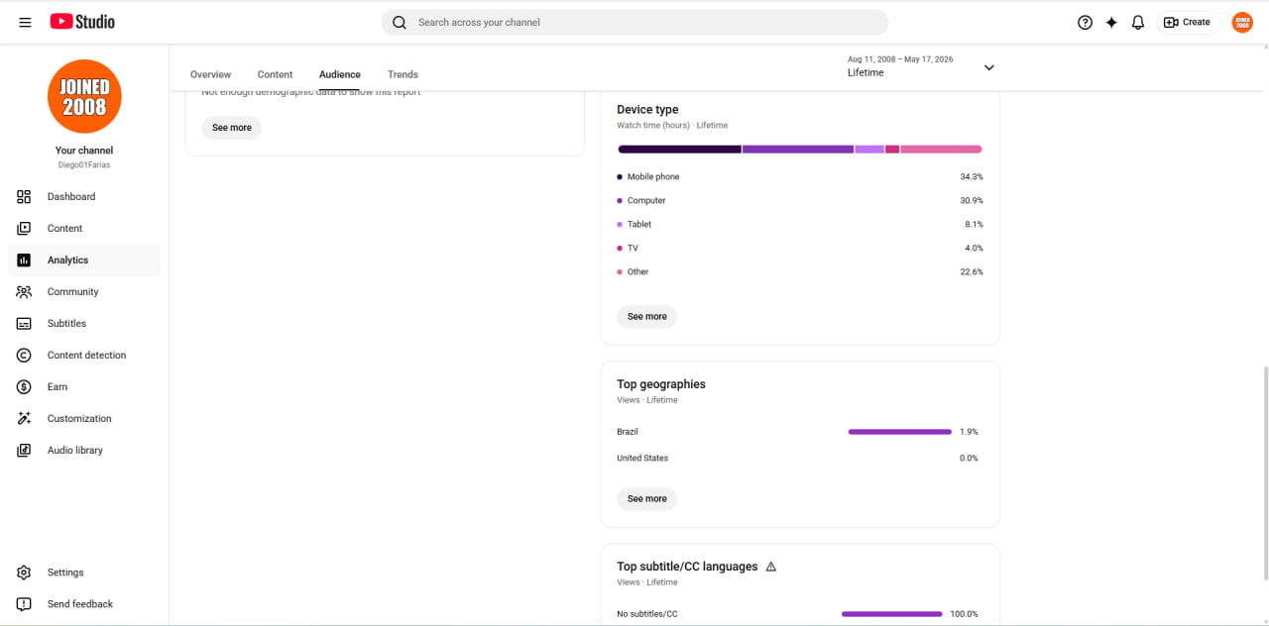
Task: Click the channel search field
Action: pos(634,22)
